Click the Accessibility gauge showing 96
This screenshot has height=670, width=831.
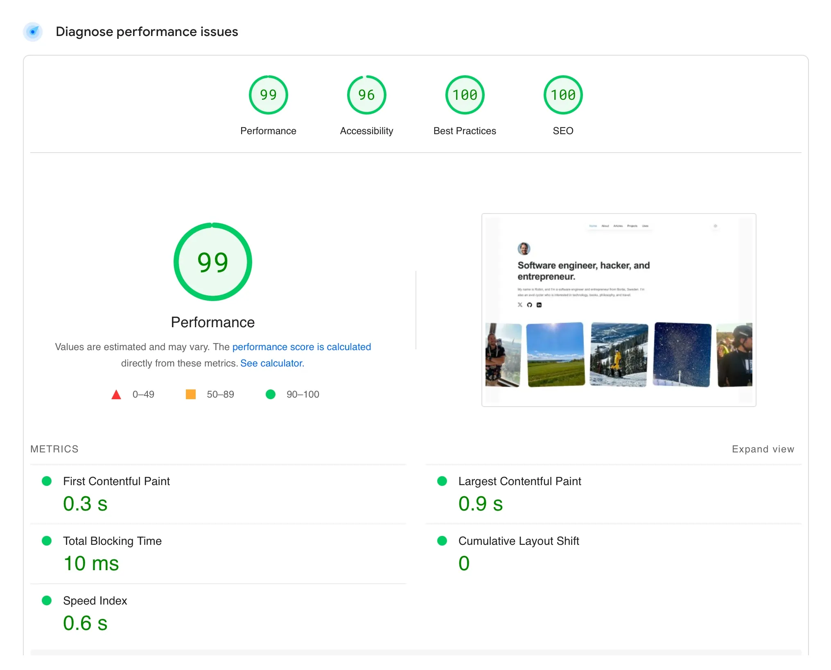pos(366,94)
